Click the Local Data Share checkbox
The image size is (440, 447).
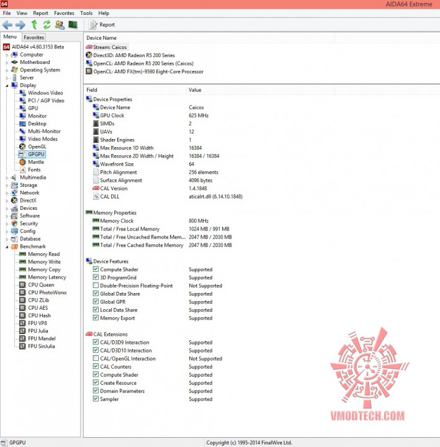coord(96,310)
